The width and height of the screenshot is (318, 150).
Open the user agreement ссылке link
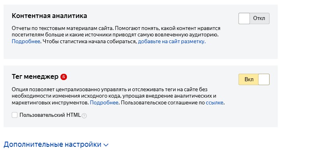[x=215, y=103]
